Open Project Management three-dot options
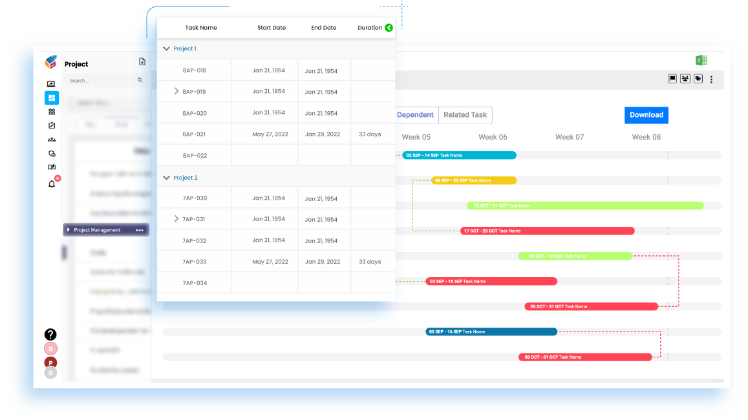 point(139,230)
